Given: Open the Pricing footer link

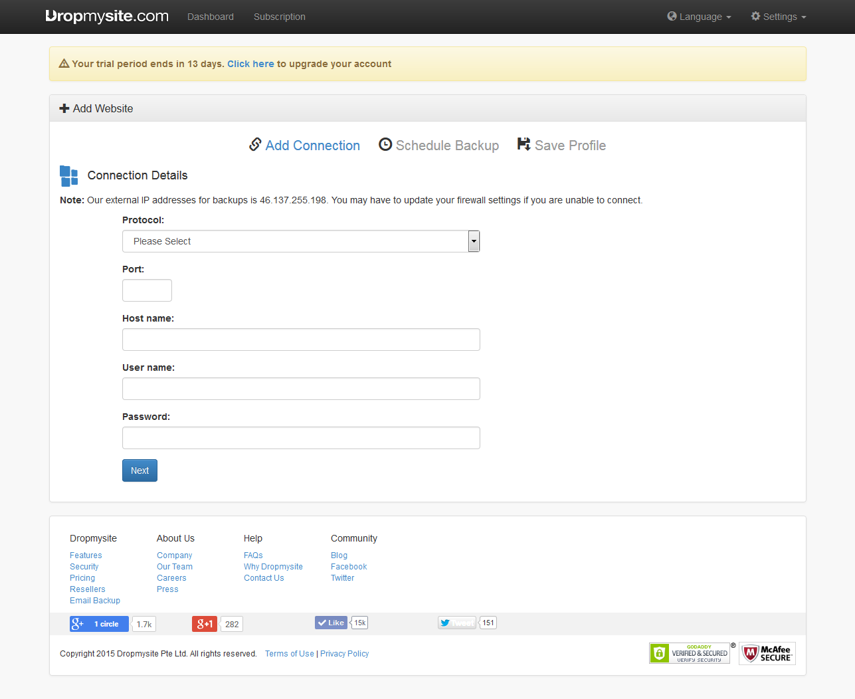Looking at the screenshot, I should 82,578.
